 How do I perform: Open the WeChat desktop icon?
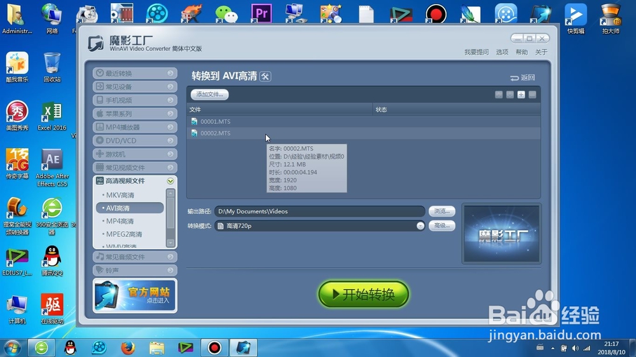(x=226, y=13)
